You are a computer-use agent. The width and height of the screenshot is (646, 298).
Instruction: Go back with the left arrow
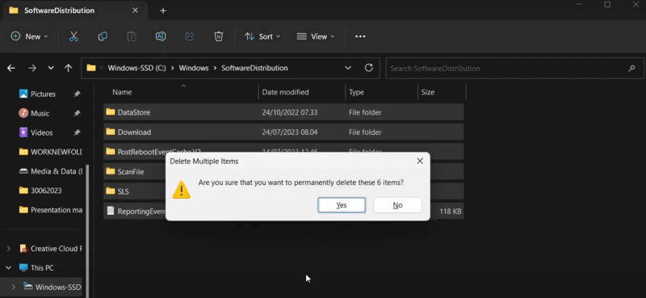click(11, 68)
